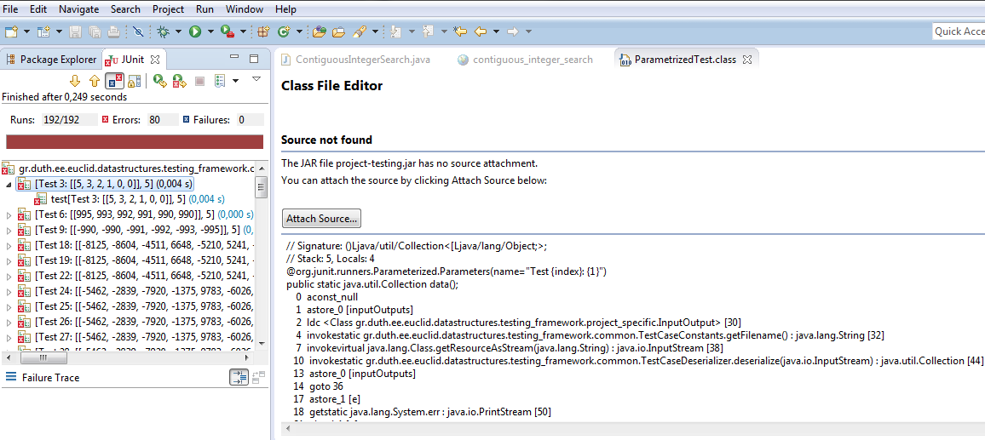Switch to the ContiguousIntegerSearch.java tab
This screenshot has width=985, height=440.
tap(361, 60)
